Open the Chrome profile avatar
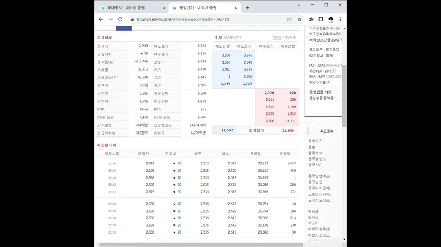The image size is (441, 247). point(331,20)
